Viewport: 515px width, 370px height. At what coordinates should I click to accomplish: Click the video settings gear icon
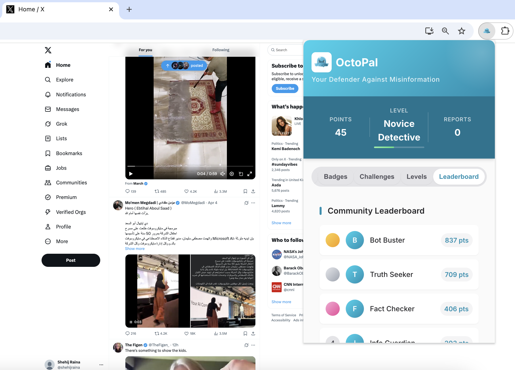pos(232,174)
